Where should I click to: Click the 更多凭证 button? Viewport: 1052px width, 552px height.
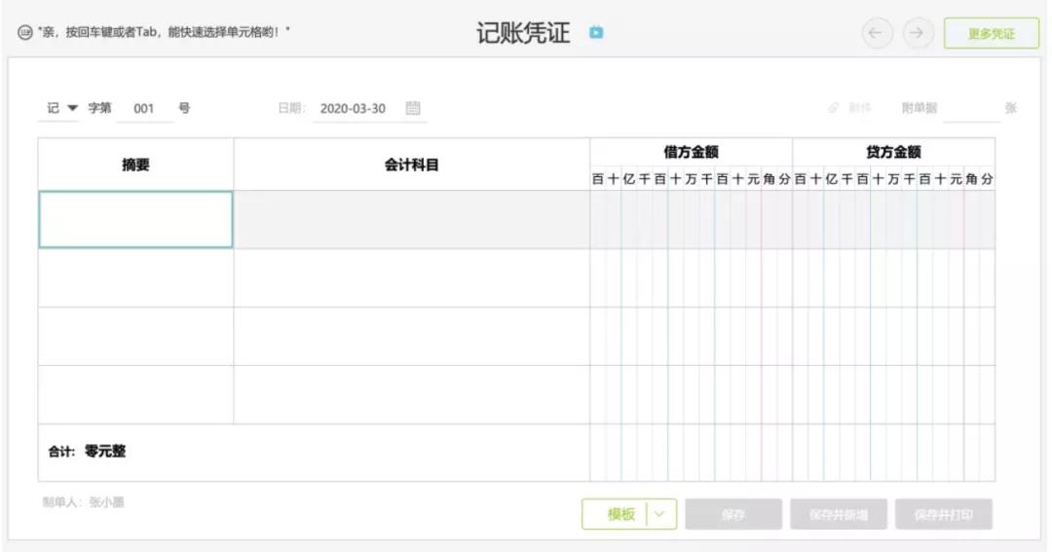[991, 33]
